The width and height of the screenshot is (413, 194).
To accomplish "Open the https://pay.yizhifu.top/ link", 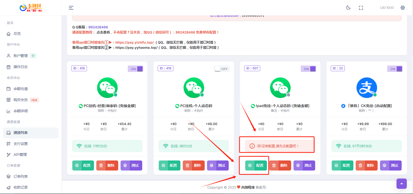I will pyautogui.click(x=134, y=42).
